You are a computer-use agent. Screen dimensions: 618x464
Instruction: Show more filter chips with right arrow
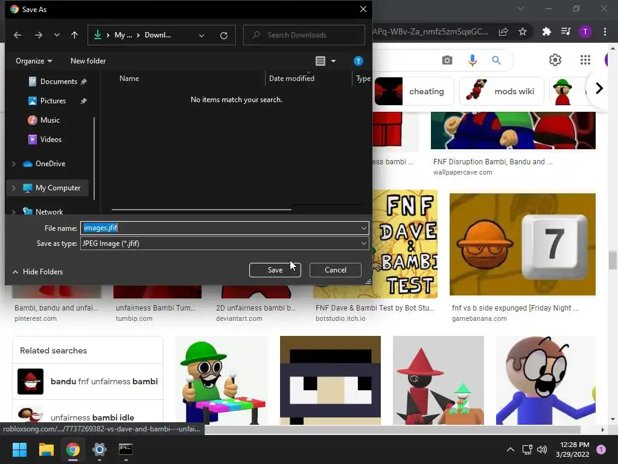599,88
